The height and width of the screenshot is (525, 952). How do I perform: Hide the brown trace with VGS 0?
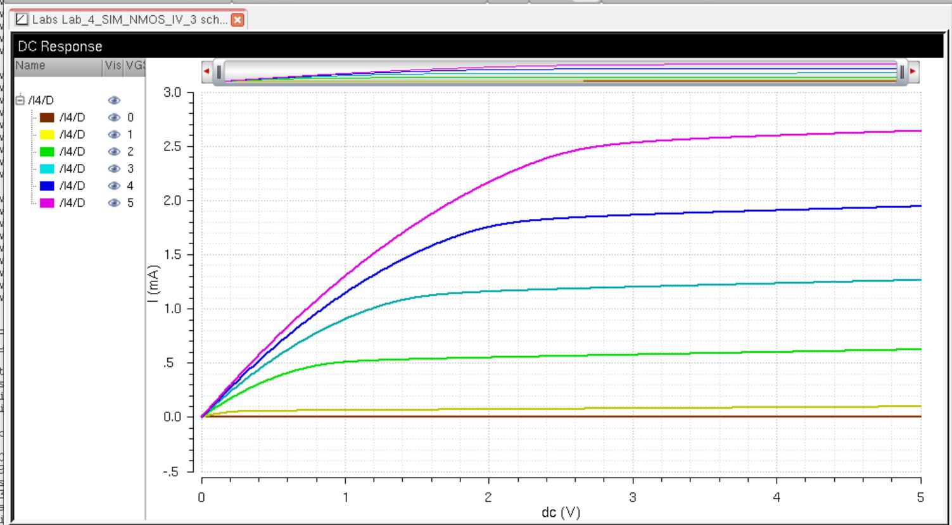(114, 117)
